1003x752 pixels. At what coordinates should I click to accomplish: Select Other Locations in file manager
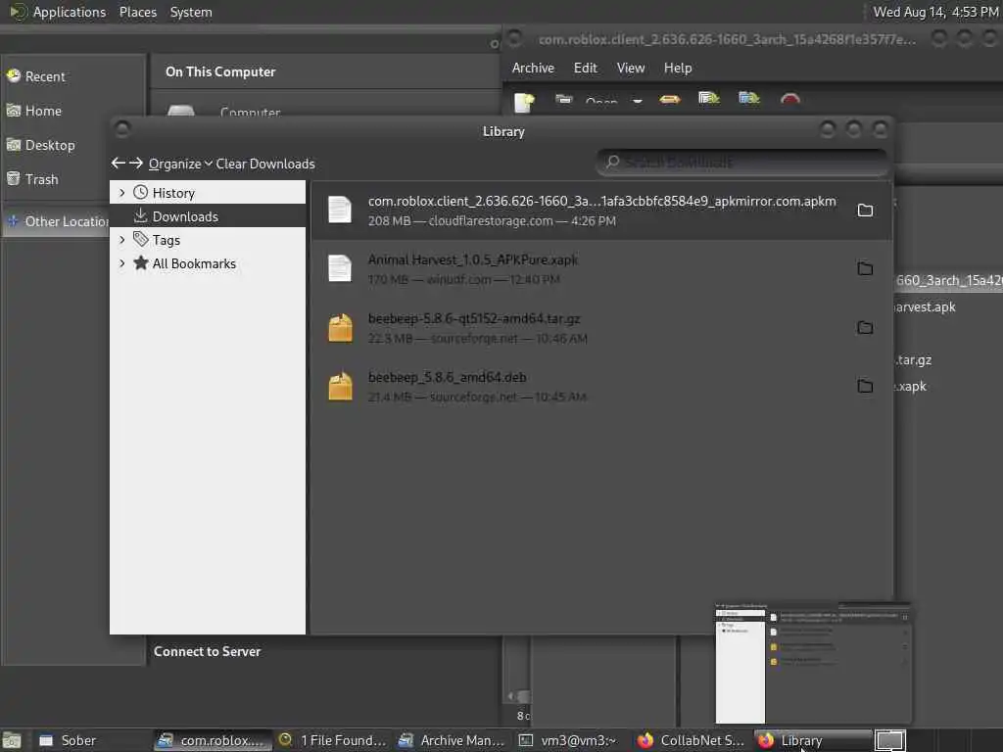pos(58,221)
